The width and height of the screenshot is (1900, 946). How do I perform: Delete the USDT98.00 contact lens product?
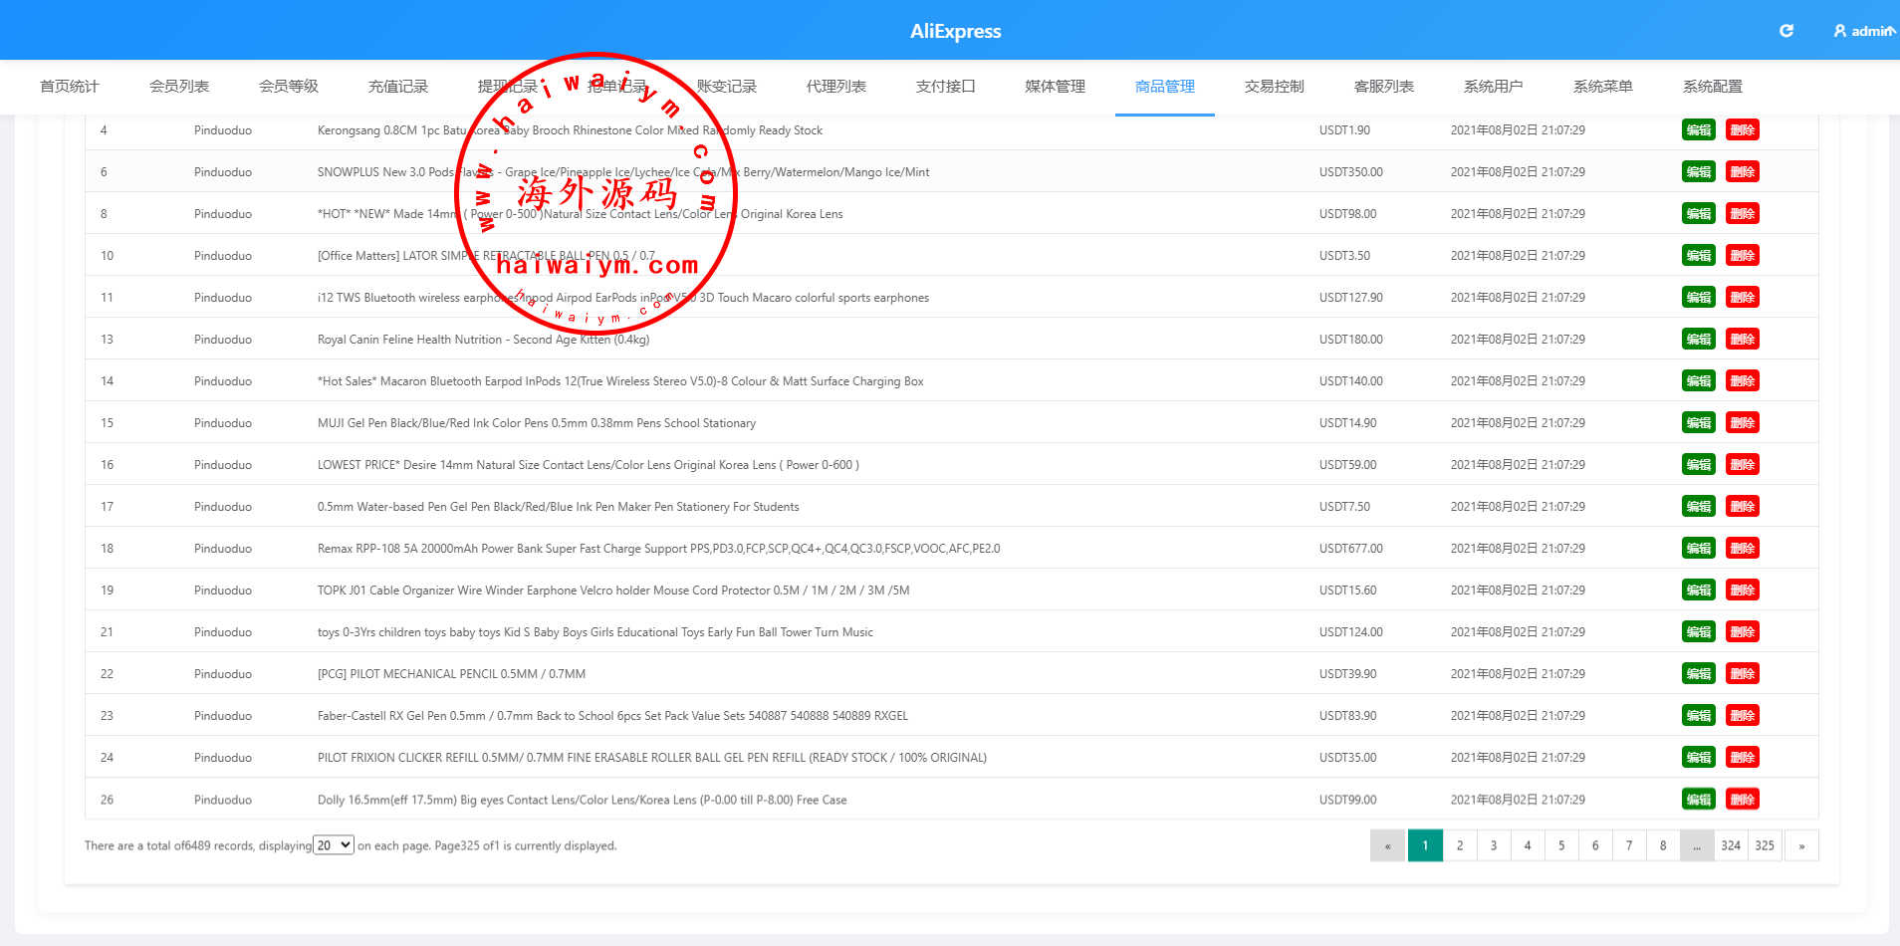(x=1743, y=214)
